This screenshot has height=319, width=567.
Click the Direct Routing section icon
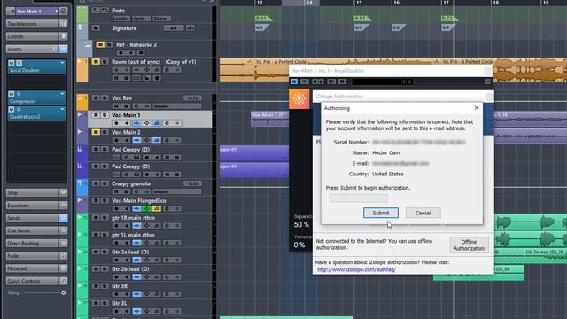[x=63, y=243]
